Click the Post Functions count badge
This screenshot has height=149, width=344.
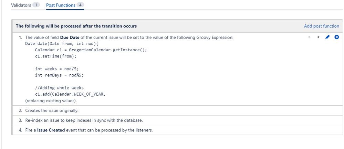pos(80,5)
